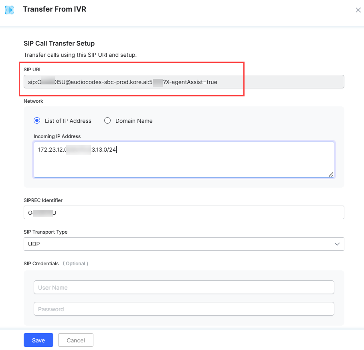Image resolution: width=364 pixels, height=350 pixels.
Task: Click the SIP Call Transfer Setup heading
Action: click(x=59, y=43)
